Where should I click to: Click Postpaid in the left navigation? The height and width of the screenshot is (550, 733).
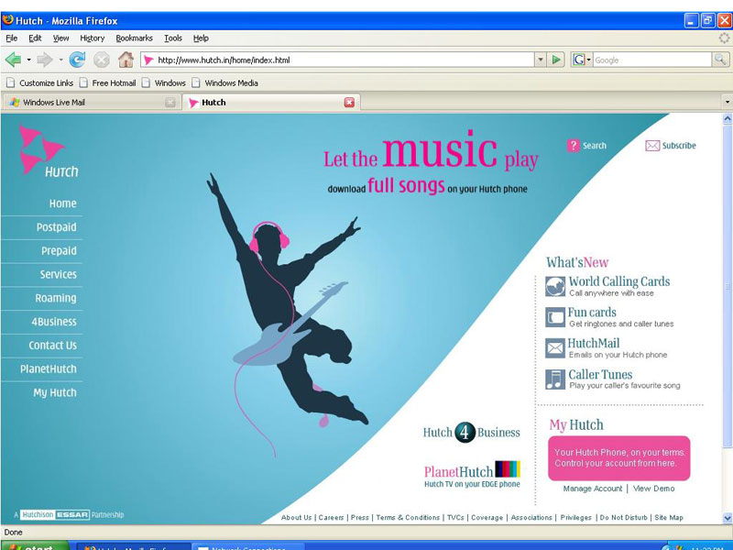56,227
